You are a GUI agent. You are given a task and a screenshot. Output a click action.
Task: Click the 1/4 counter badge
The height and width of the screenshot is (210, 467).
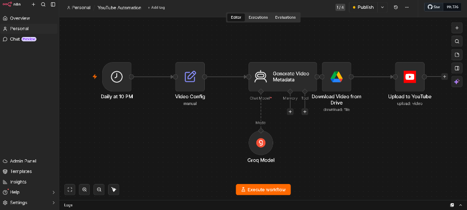(340, 7)
